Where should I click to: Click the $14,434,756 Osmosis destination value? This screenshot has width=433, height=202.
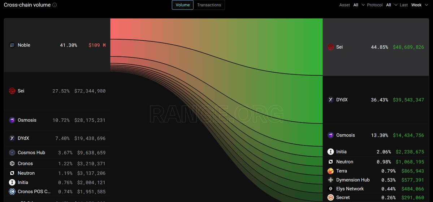(x=408, y=135)
